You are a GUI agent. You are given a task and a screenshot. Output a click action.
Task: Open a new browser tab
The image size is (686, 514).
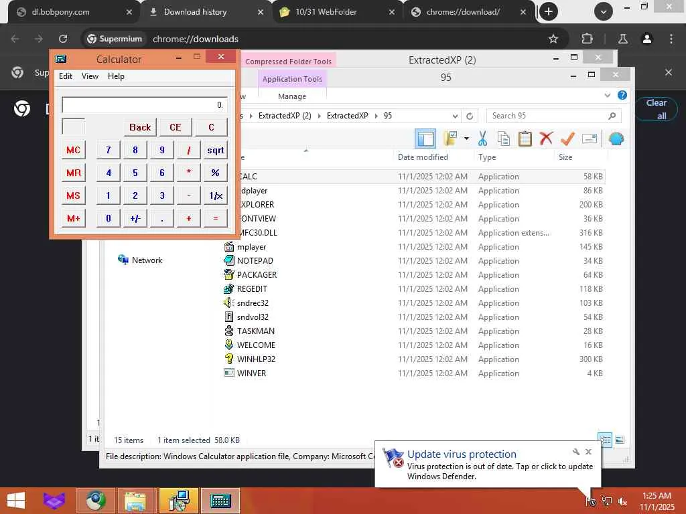tap(548, 12)
